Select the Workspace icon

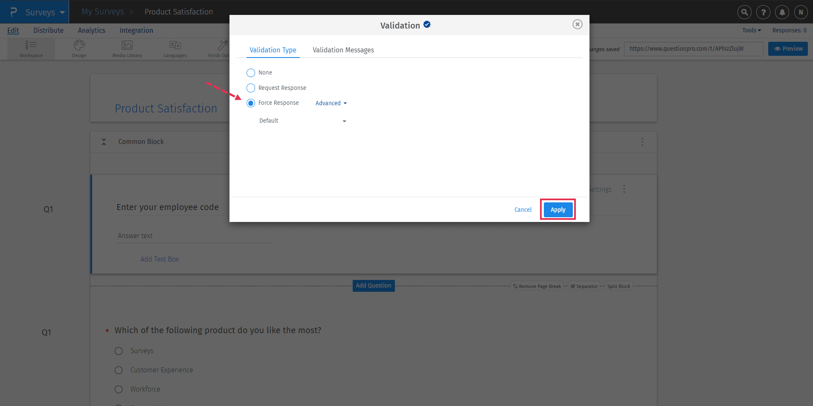pos(31,49)
